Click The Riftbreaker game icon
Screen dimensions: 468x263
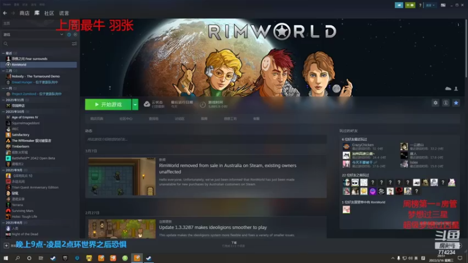pos(8,140)
